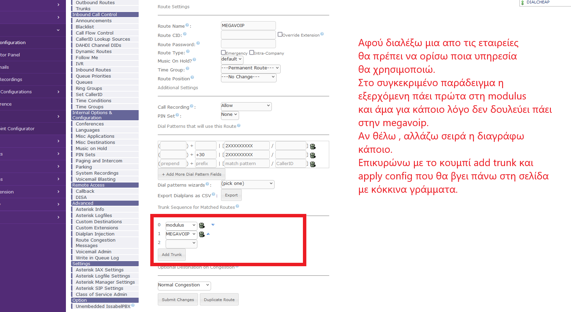This screenshot has height=312, width=571.
Task: Check the Emergency route type box
Action: [x=223, y=53]
